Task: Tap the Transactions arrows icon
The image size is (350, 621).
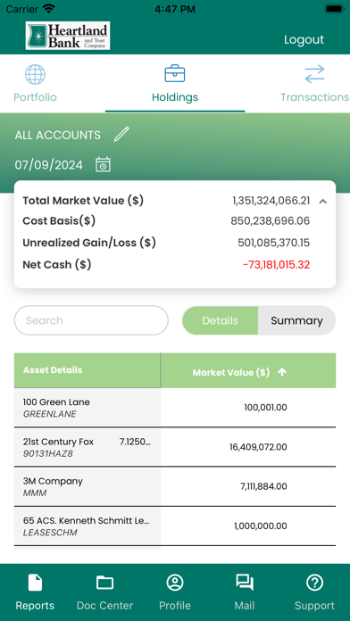Action: pos(314,74)
